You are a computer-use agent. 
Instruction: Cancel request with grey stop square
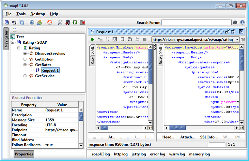click(x=145, y=39)
